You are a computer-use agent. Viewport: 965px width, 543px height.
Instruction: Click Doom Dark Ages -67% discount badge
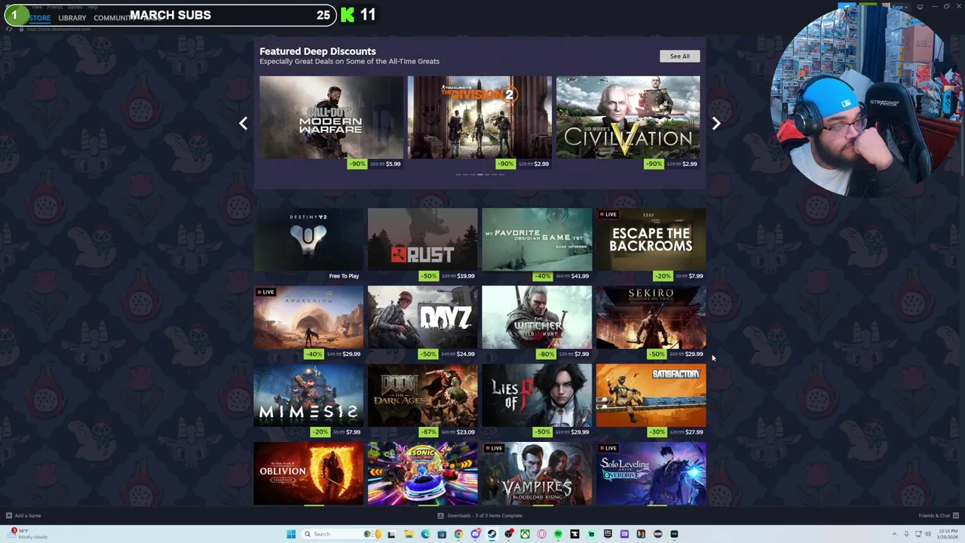[x=429, y=432]
